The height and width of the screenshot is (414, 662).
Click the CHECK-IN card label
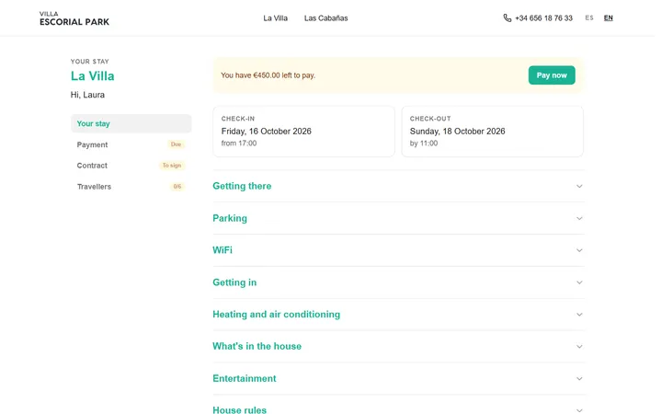[x=238, y=119]
